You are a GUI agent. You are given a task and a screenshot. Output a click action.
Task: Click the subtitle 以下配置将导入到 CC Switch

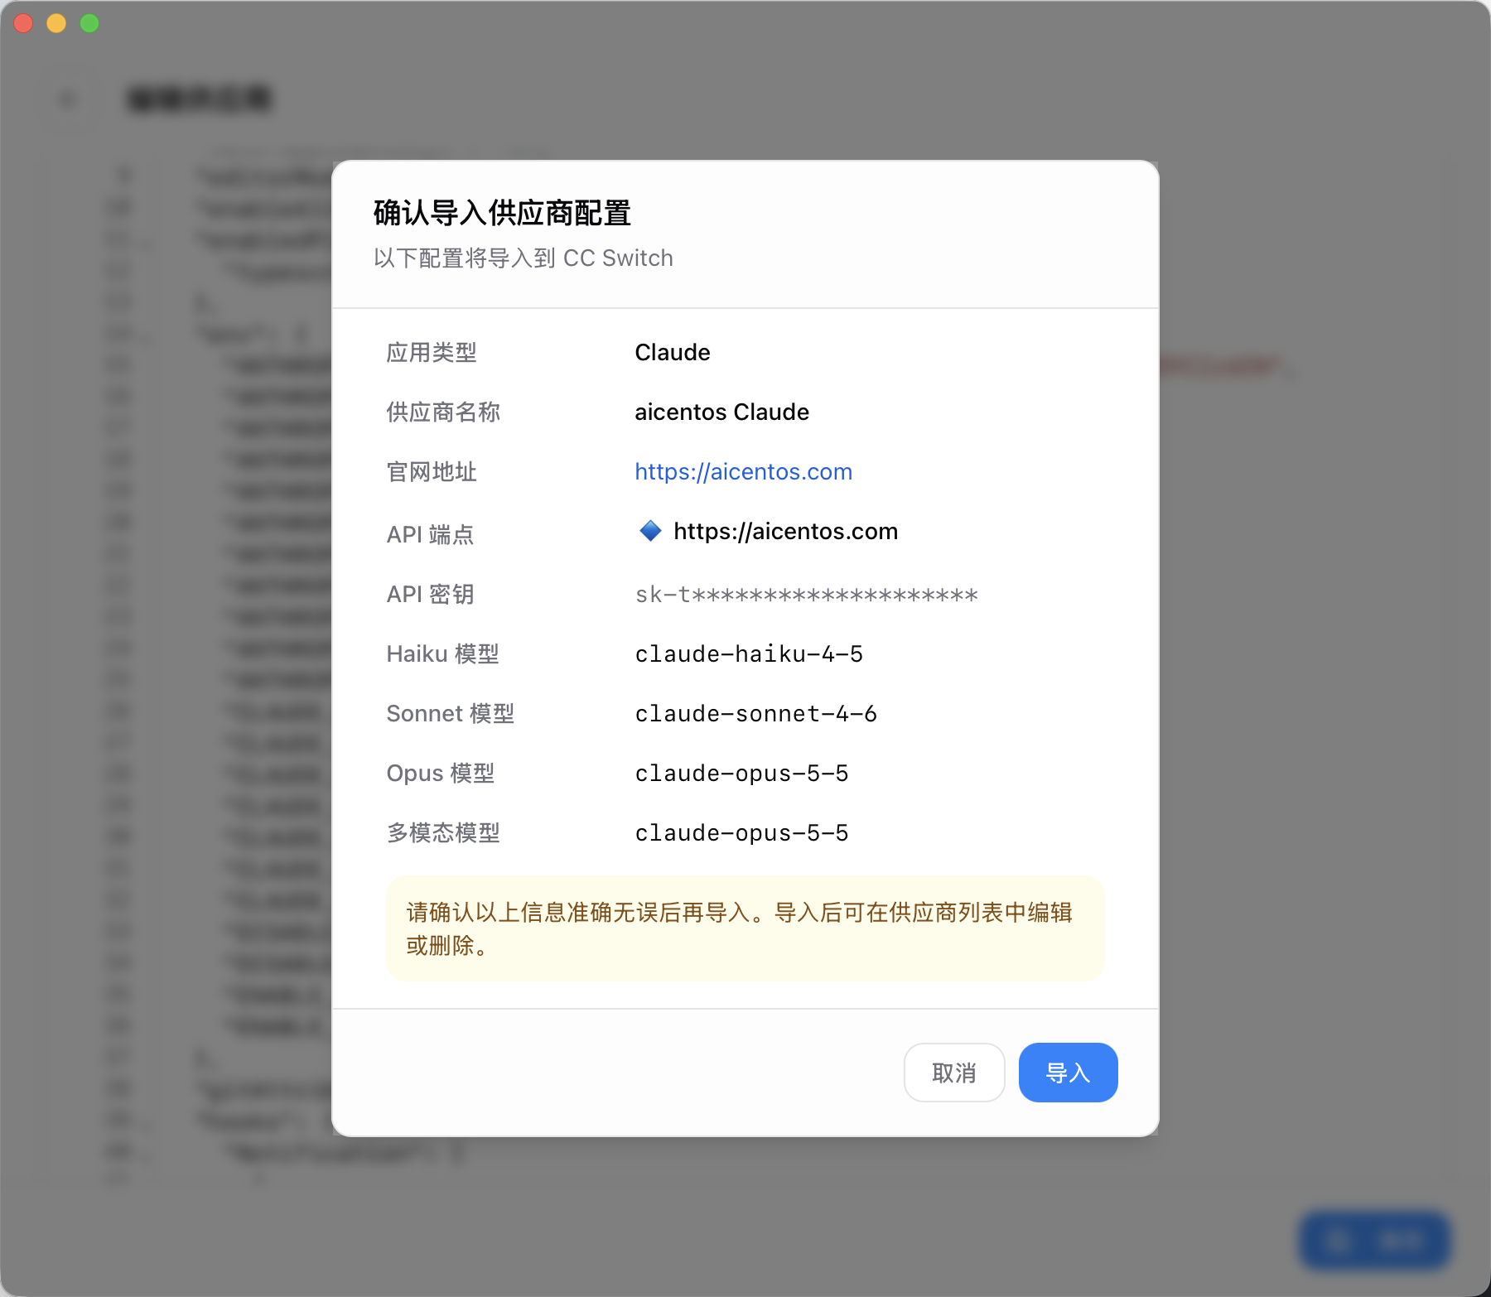pyautogui.click(x=523, y=258)
